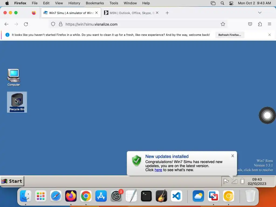Open TextEdit from the Dock

(131, 196)
